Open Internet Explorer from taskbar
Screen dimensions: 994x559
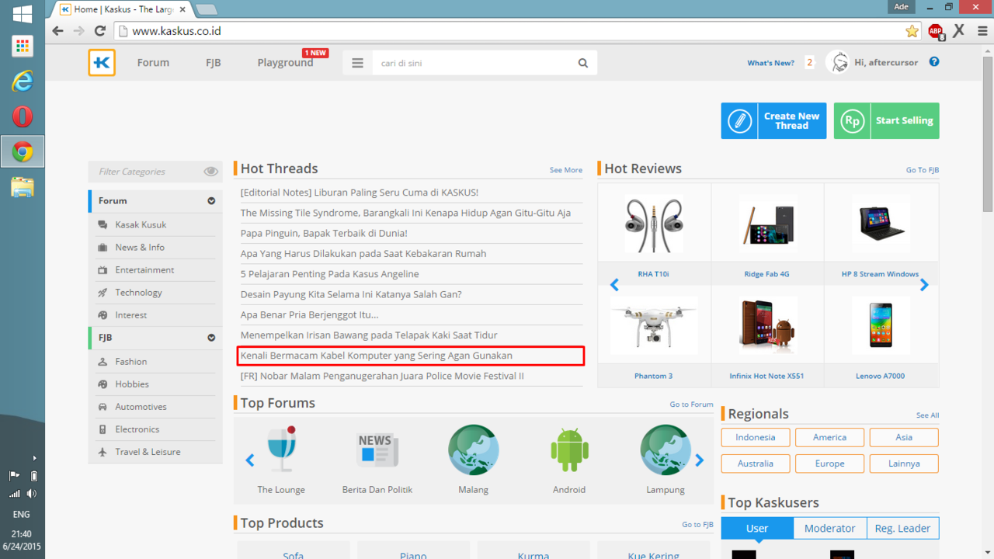pos(23,81)
